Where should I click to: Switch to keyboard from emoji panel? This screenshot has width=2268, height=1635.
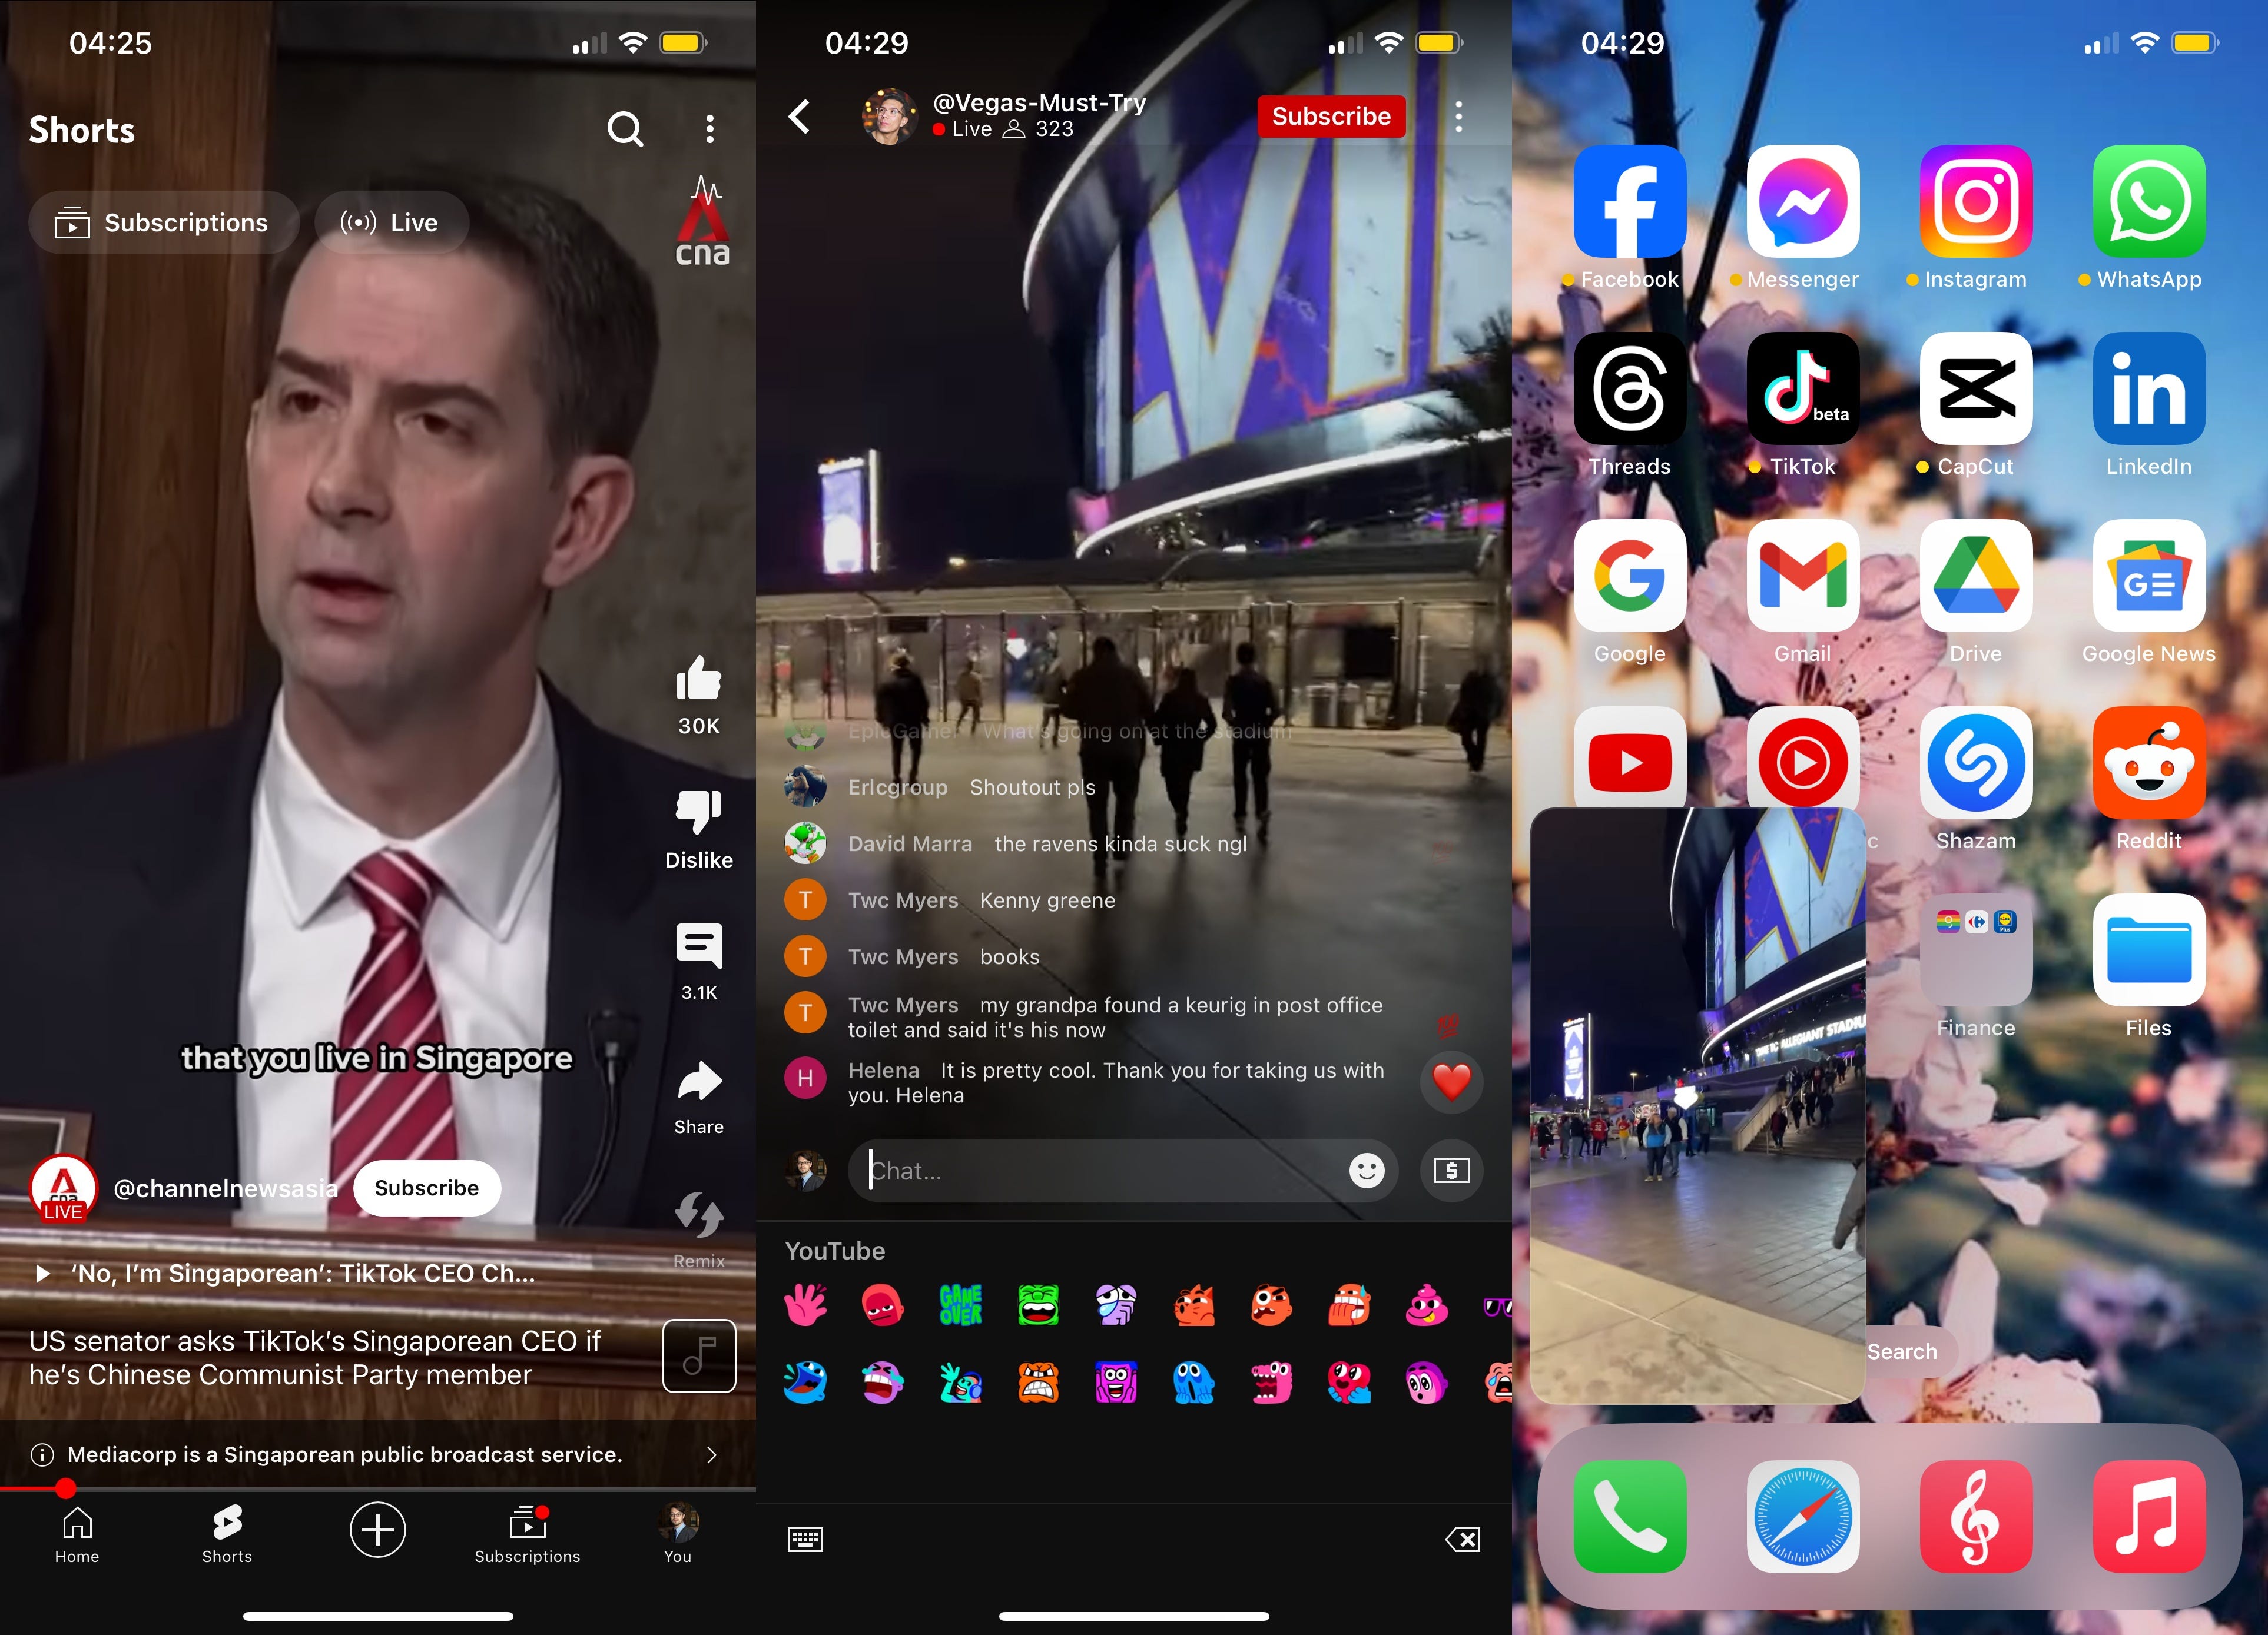click(x=805, y=1540)
